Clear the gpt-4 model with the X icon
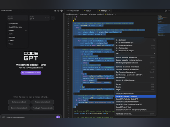This screenshot has width=170, height=127. pyautogui.click(x=45, y=18)
